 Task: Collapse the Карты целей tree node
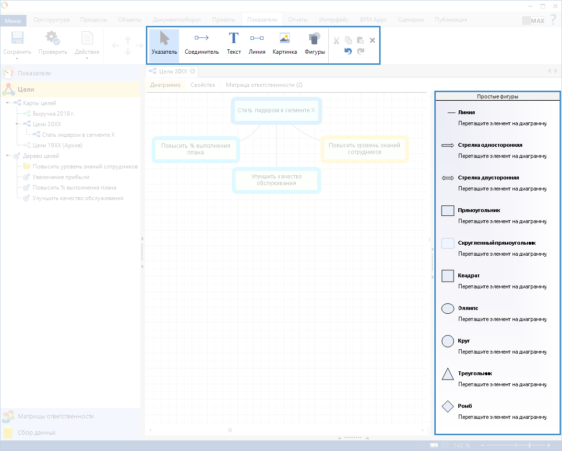8,103
